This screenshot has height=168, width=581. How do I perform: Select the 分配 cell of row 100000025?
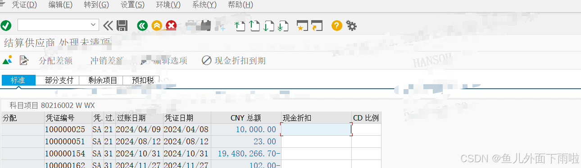[23, 129]
